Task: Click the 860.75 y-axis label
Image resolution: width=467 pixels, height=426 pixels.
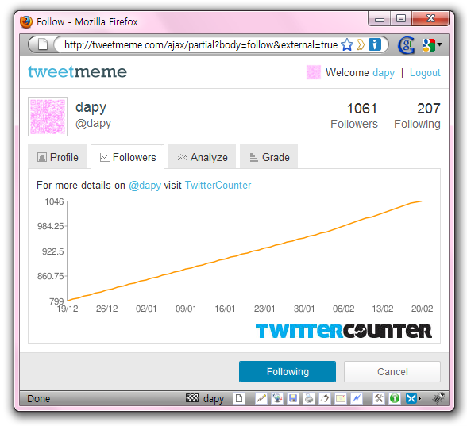Action: coord(50,276)
